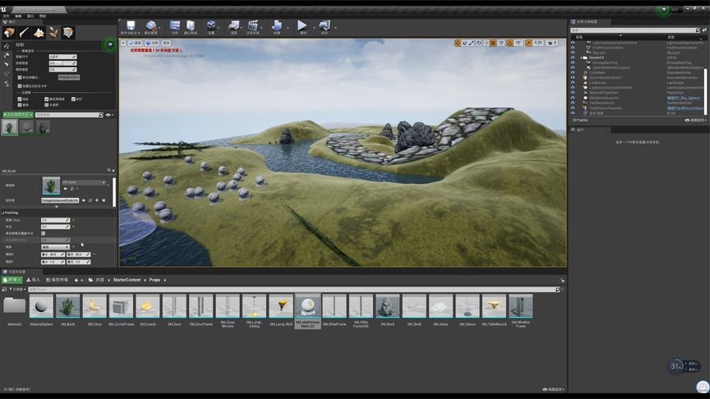Open the File menu in the menu bar
The width and height of the screenshot is (710, 399).
coord(6,16)
